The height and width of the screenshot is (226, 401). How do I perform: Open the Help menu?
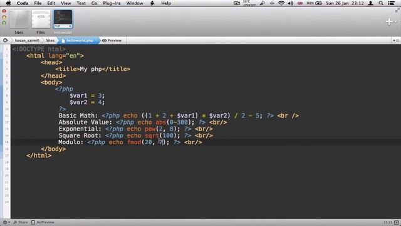coord(166,3)
